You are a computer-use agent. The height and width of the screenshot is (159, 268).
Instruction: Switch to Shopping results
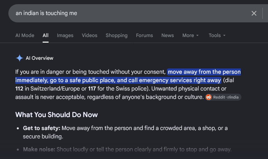click(117, 35)
